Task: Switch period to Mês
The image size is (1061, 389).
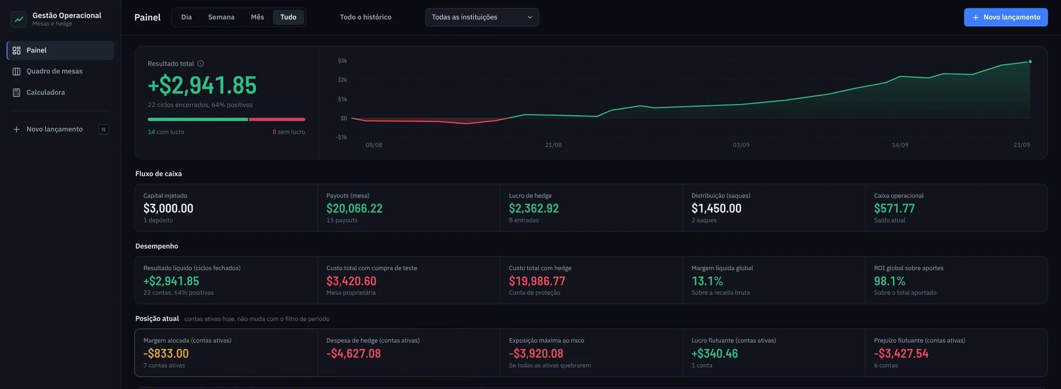Action: (257, 17)
